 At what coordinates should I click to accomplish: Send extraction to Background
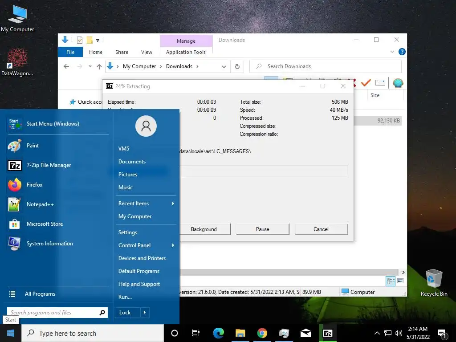(x=204, y=229)
